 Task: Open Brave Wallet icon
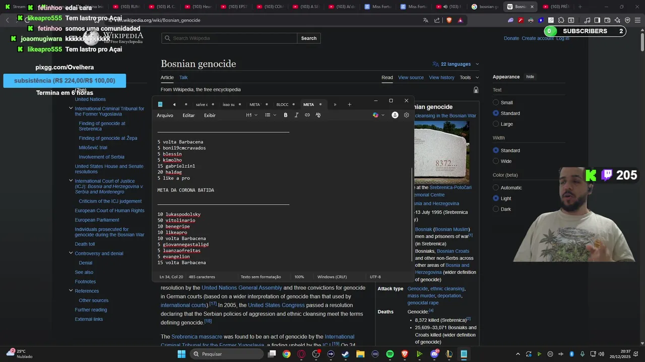(x=607, y=20)
